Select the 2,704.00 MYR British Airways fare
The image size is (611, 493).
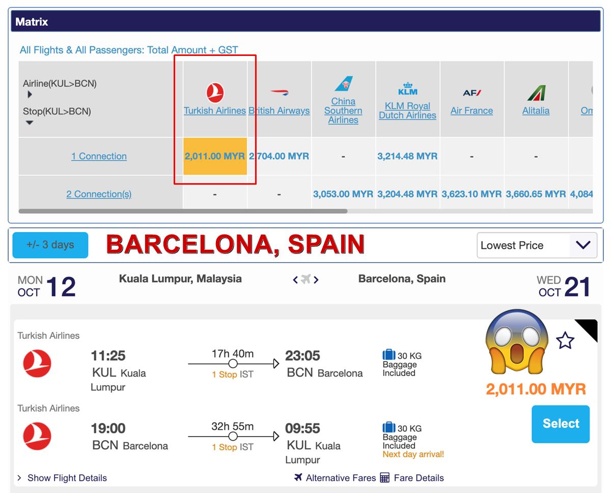point(279,156)
